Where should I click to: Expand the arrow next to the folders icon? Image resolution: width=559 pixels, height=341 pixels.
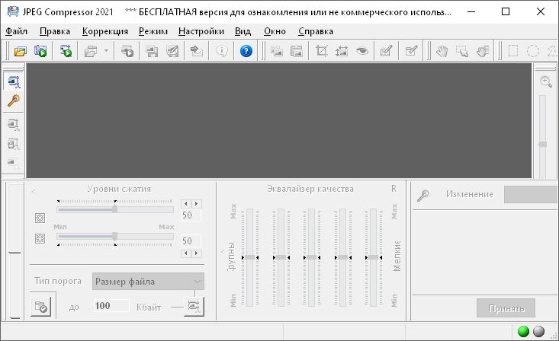pos(106,51)
